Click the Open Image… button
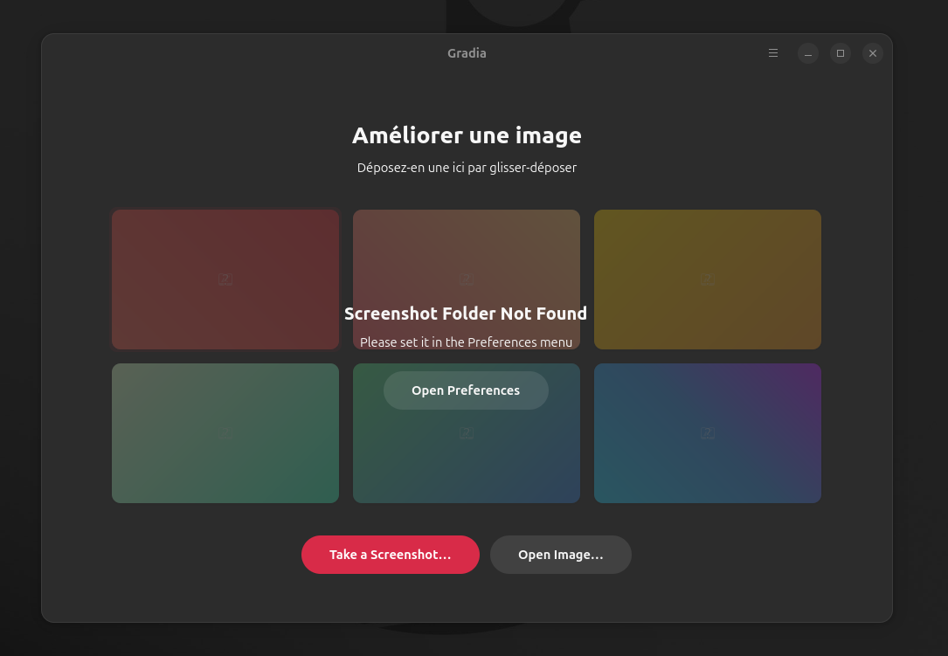The height and width of the screenshot is (656, 948). click(560, 555)
